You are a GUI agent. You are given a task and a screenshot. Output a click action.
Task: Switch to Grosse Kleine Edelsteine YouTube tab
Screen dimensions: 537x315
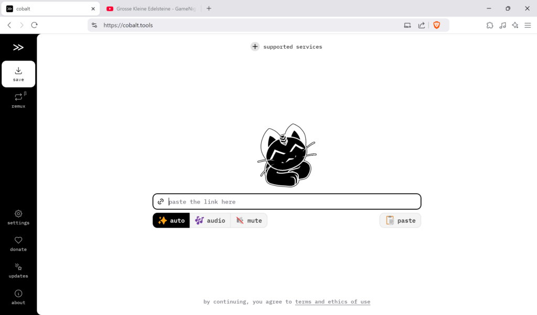click(151, 8)
